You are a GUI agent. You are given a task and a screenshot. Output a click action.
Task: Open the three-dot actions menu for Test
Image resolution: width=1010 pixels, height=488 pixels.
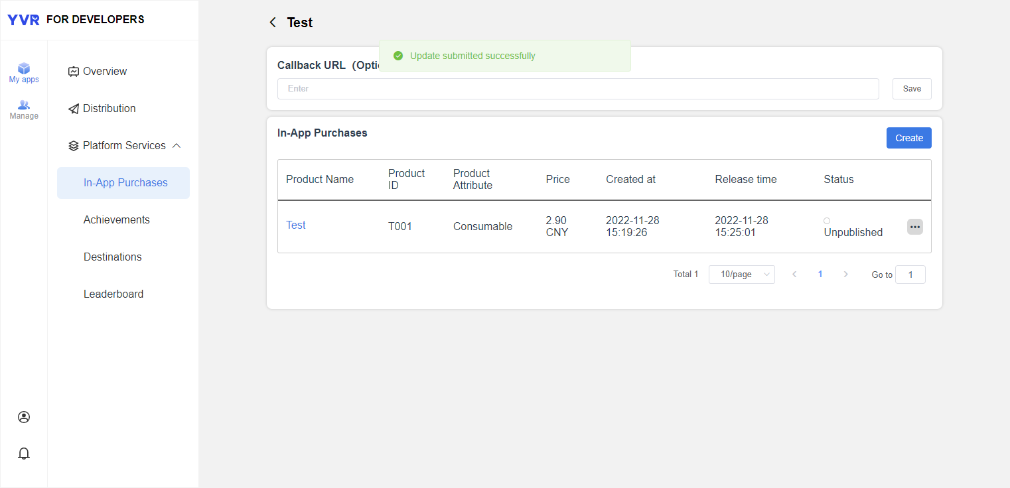tap(914, 227)
